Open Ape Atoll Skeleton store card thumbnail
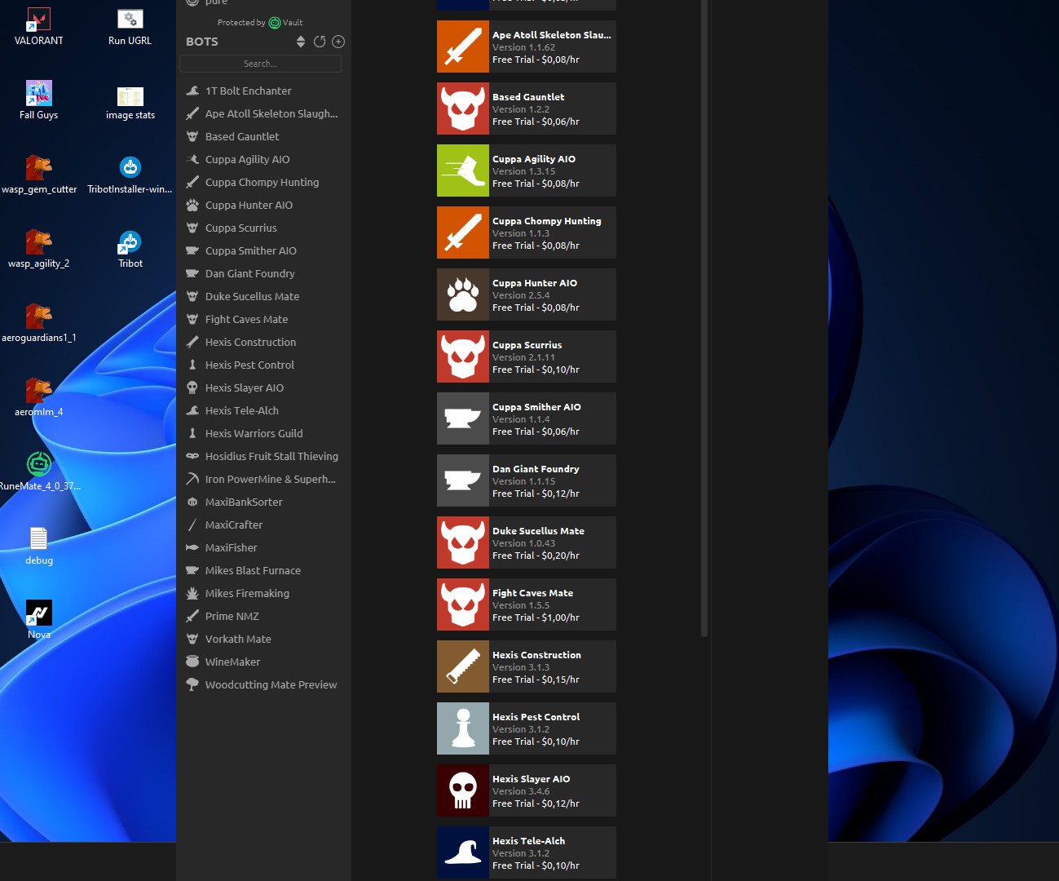Viewport: 1059px width, 881px height. tap(463, 46)
